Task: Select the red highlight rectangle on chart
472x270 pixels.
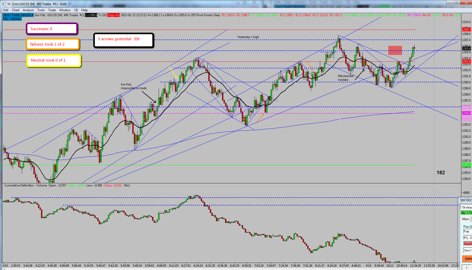Action: pos(395,50)
